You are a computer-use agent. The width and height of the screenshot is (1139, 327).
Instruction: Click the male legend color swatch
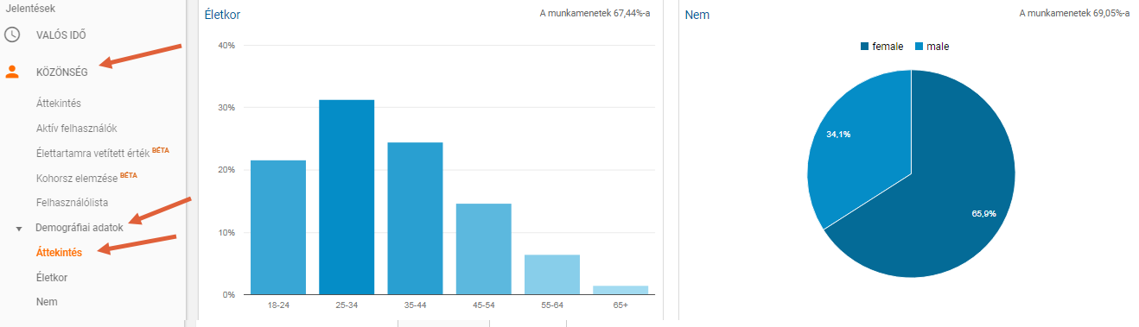[919, 46]
